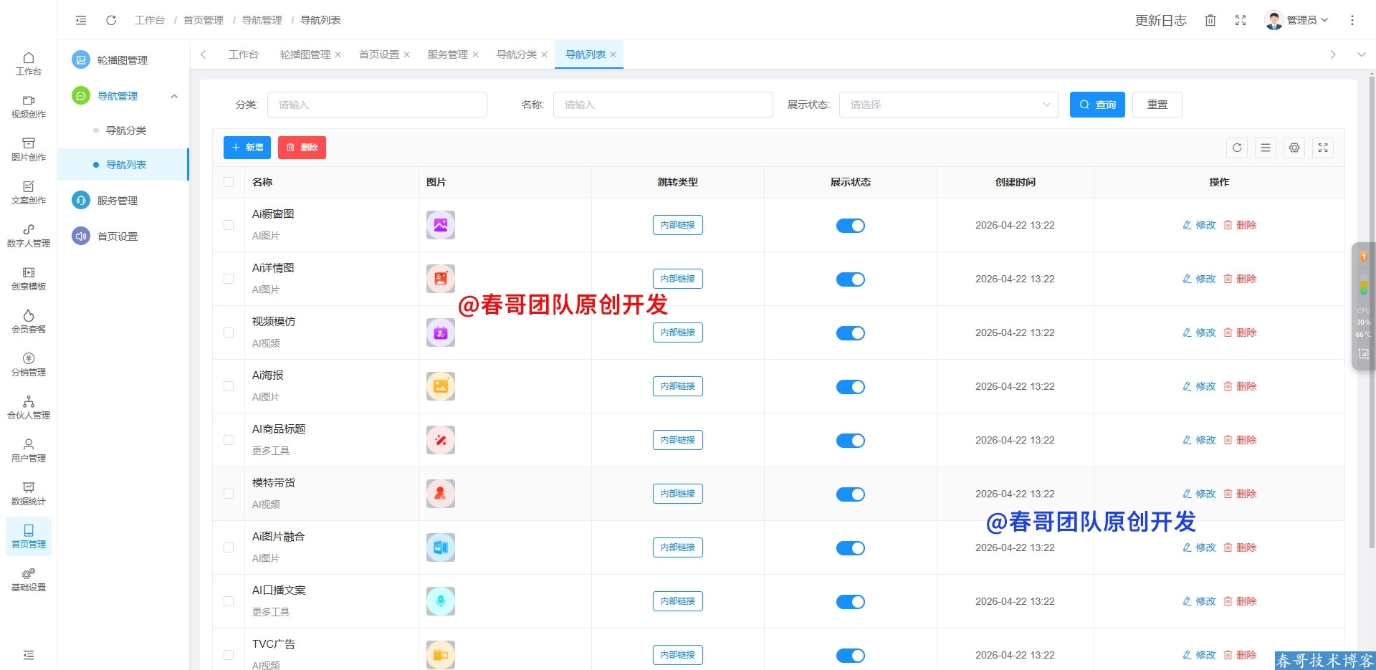
Task: Open table column settings gear icon
Action: [x=1294, y=148]
